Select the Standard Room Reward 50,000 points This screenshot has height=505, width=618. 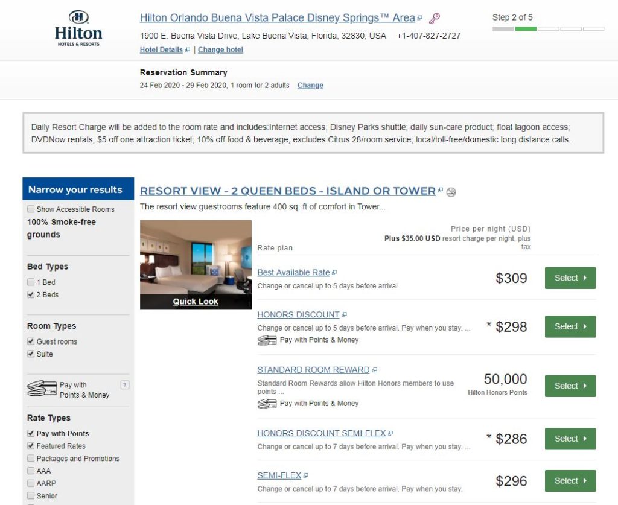tap(570, 386)
